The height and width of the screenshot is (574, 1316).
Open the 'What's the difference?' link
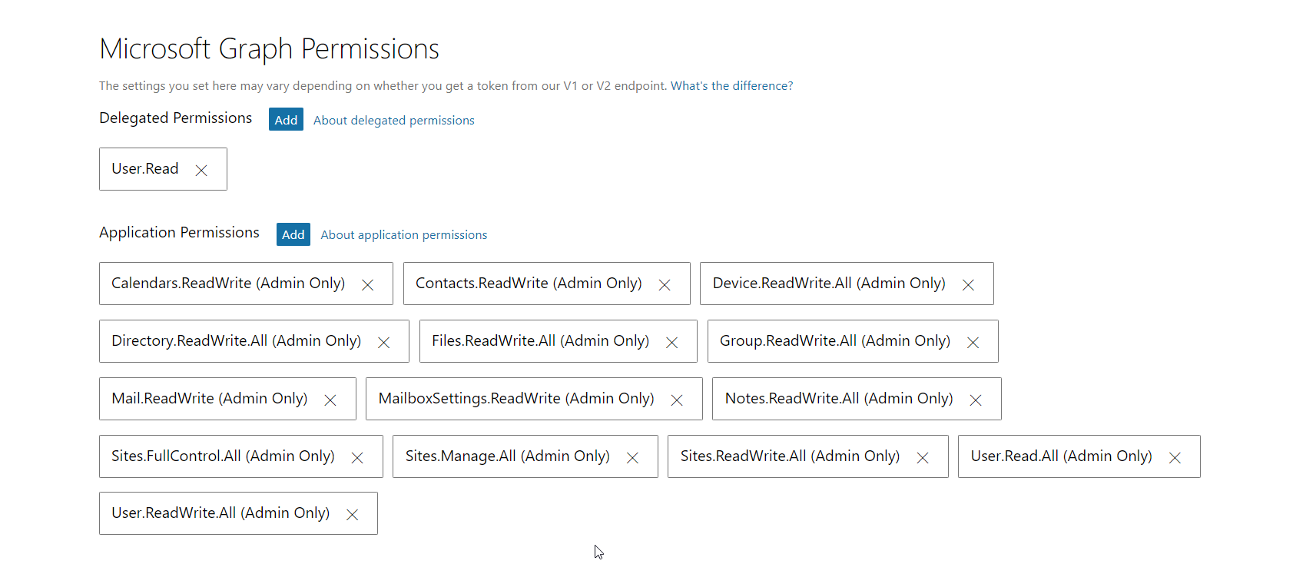coord(731,86)
